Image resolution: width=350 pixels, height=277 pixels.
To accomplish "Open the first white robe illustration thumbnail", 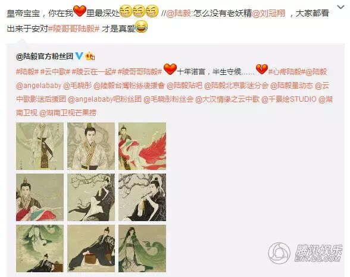I will click(x=40, y=146).
